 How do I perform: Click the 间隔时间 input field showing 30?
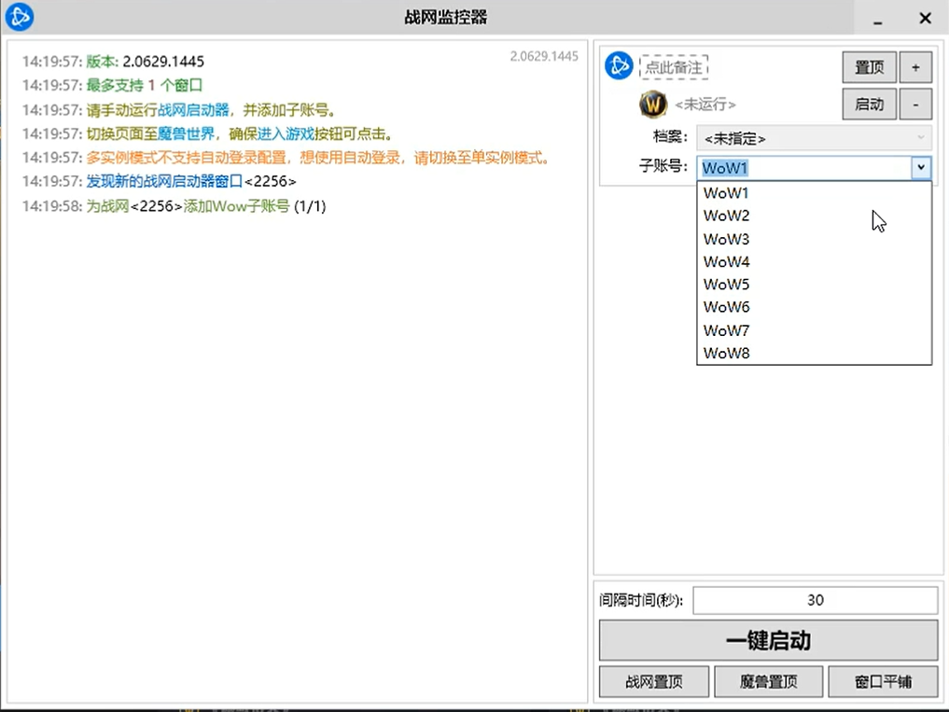pos(816,600)
